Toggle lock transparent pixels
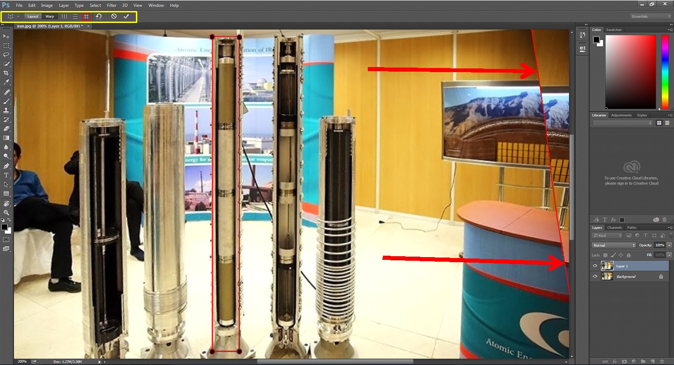674x365 pixels. click(606, 255)
